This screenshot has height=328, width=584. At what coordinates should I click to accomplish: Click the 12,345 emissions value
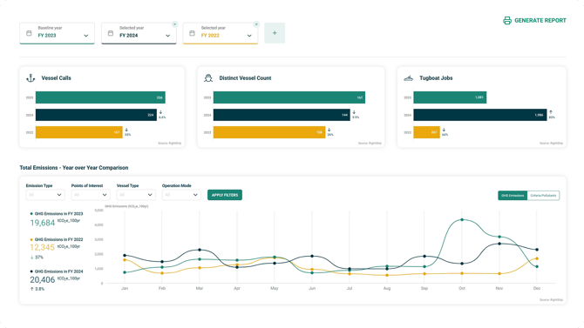(42, 248)
